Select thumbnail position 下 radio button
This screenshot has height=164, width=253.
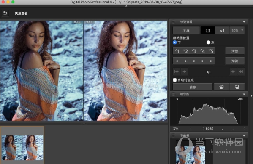[x=175, y=42]
